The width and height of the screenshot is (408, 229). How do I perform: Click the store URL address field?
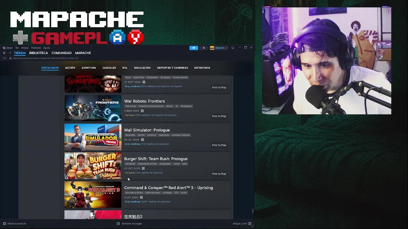[46, 58]
